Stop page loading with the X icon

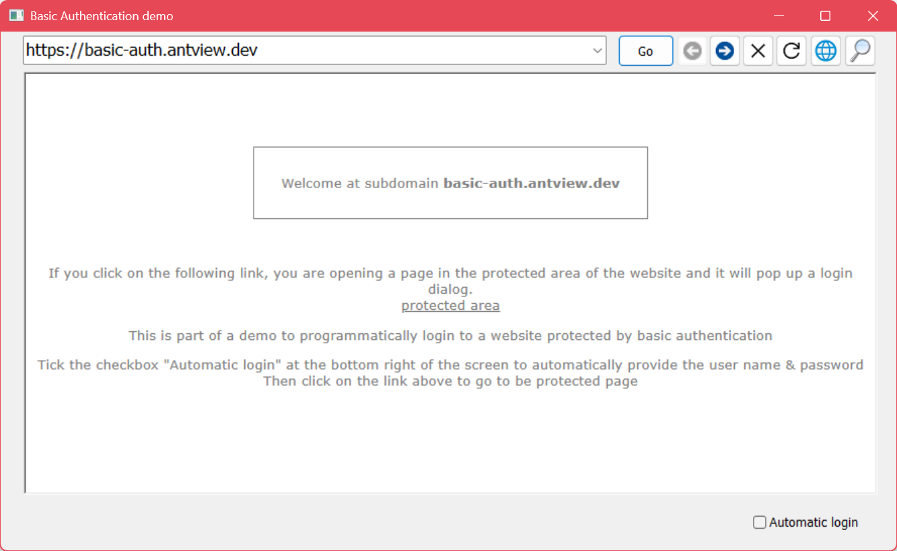pos(758,51)
